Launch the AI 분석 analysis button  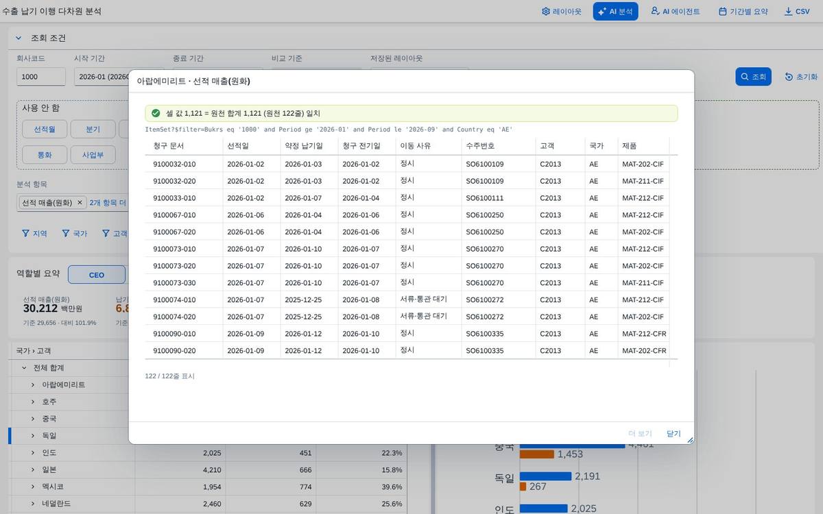(x=615, y=12)
